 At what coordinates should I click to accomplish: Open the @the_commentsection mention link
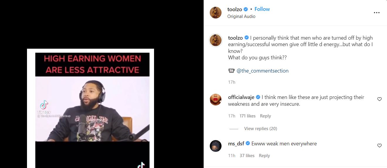[x=262, y=71]
